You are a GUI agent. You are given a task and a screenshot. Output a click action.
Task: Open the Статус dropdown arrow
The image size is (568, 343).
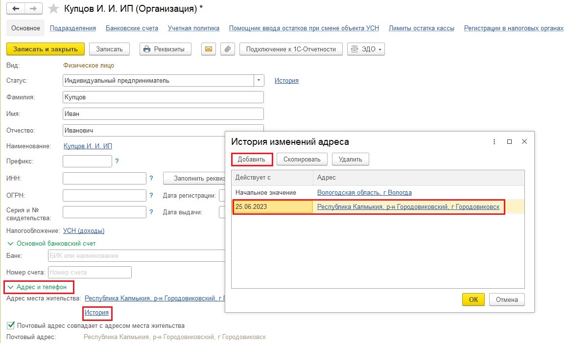(259, 81)
